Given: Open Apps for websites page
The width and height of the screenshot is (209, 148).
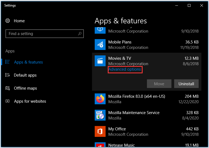Looking at the screenshot, I should pyautogui.click(x=30, y=101).
